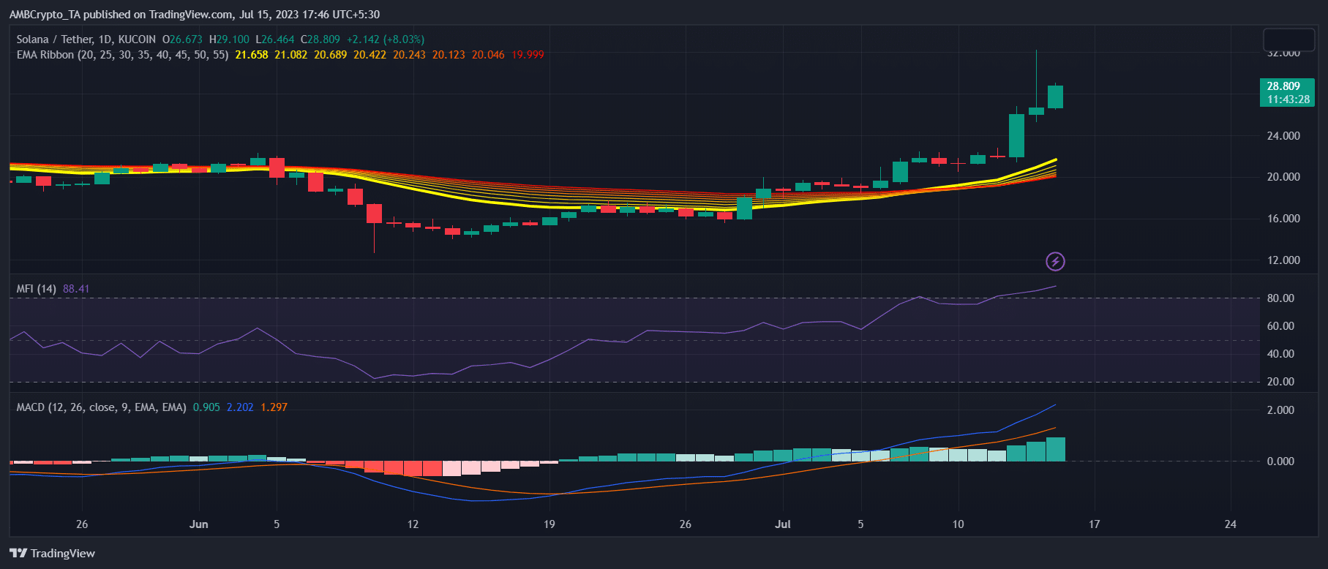Click the low price value L26.464
This screenshot has width=1328, height=569.
pyautogui.click(x=275, y=39)
